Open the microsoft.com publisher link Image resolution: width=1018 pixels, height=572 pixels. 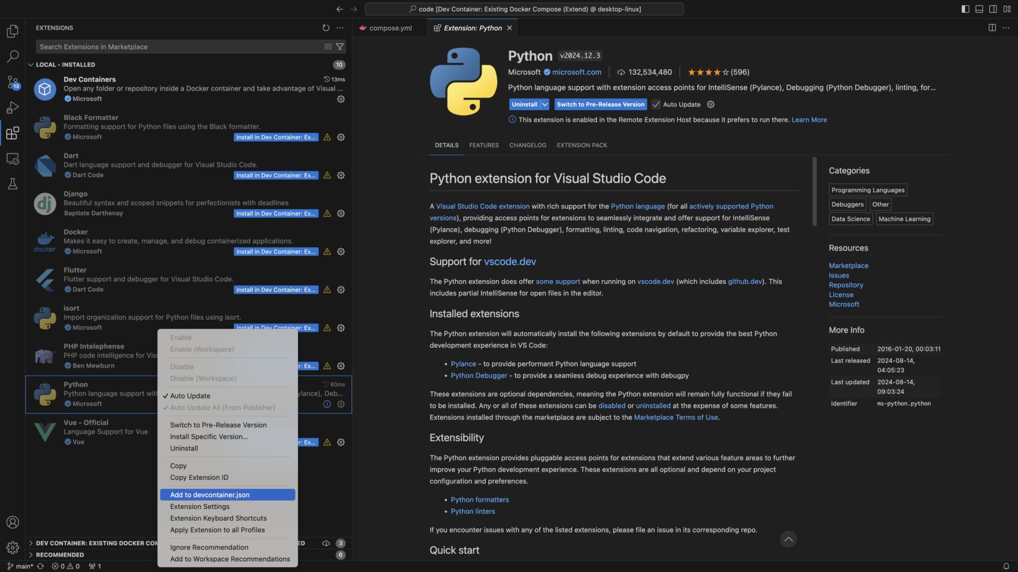click(576, 72)
